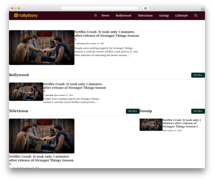The width and height of the screenshot is (214, 181).
Task: Open featured Netflix Crash headline at top
Action: (107, 36)
